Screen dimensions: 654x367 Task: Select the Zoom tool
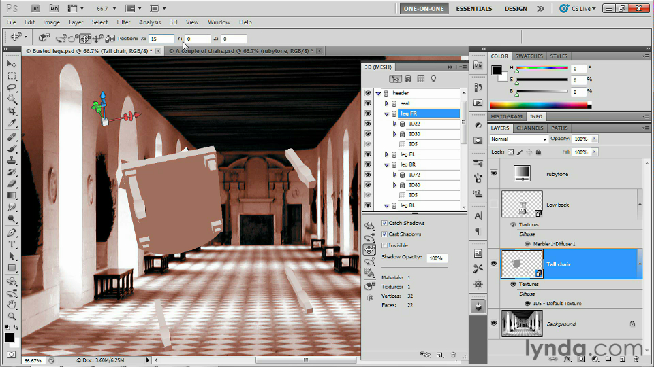[x=12, y=317]
